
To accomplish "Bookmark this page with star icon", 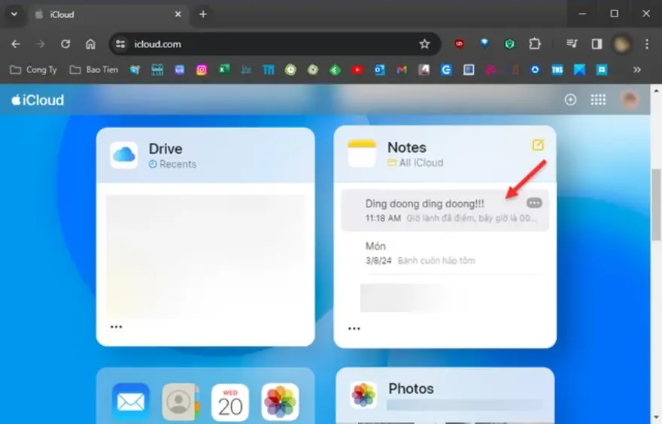I will click(x=424, y=44).
